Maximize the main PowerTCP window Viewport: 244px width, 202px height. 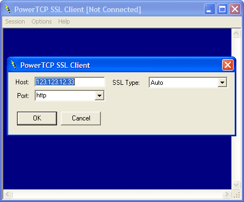tap(222, 9)
